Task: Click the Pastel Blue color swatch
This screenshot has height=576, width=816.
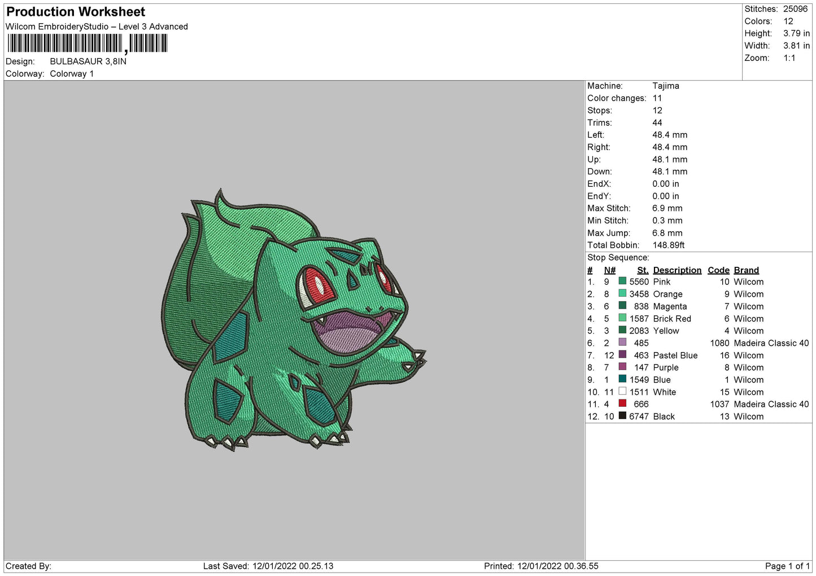Action: click(x=622, y=354)
